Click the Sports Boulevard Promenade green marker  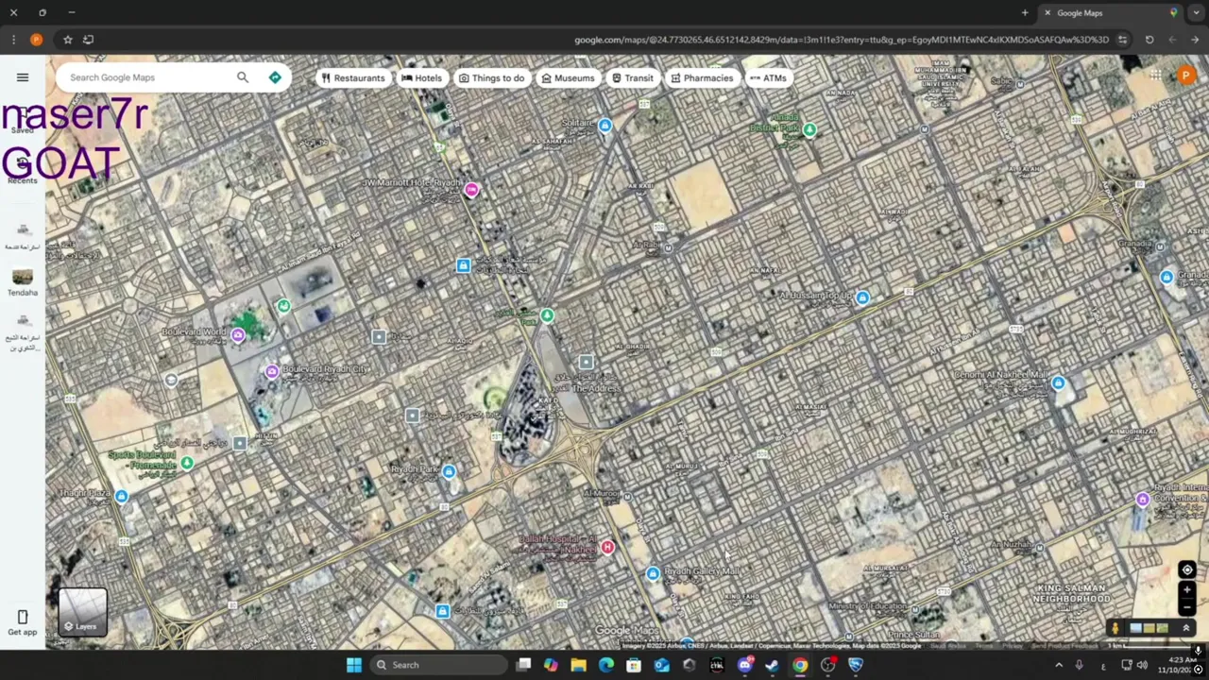(x=187, y=463)
